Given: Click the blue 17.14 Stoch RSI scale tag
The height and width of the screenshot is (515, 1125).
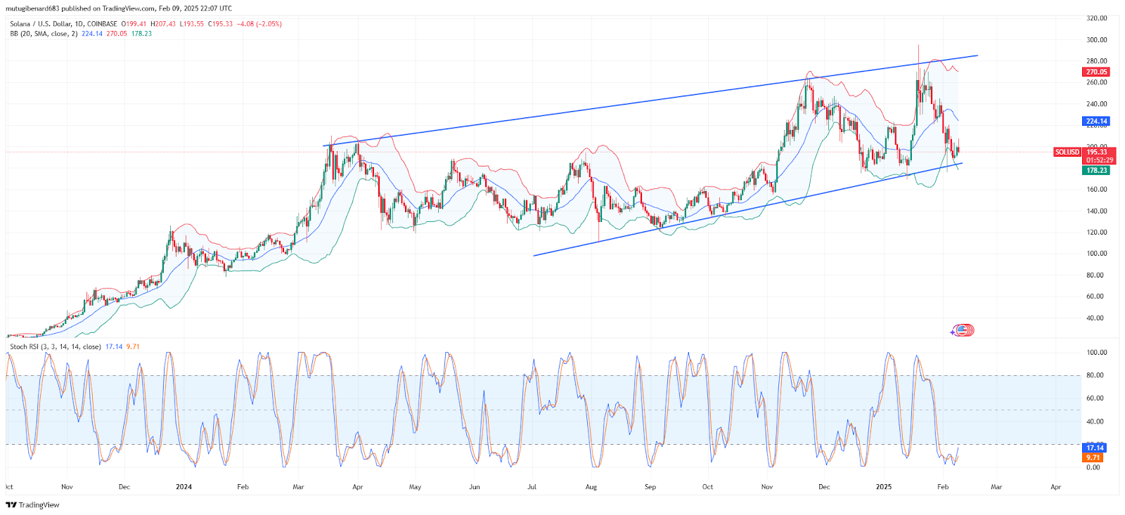Looking at the screenshot, I should click(1095, 448).
